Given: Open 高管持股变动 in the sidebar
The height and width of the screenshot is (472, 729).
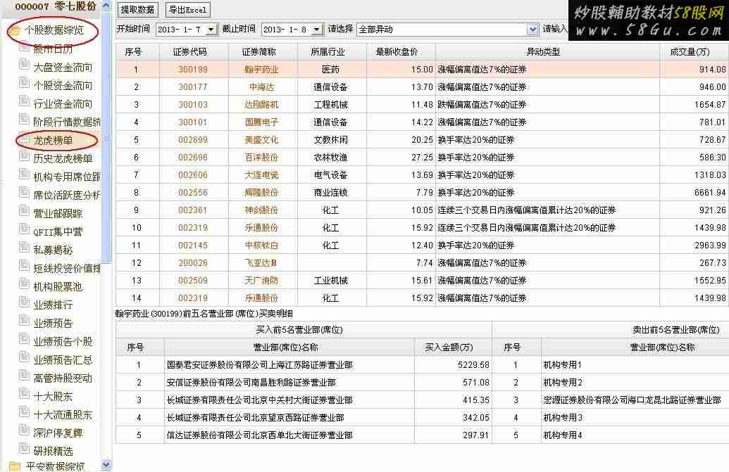Looking at the screenshot, I should pyautogui.click(x=62, y=378).
